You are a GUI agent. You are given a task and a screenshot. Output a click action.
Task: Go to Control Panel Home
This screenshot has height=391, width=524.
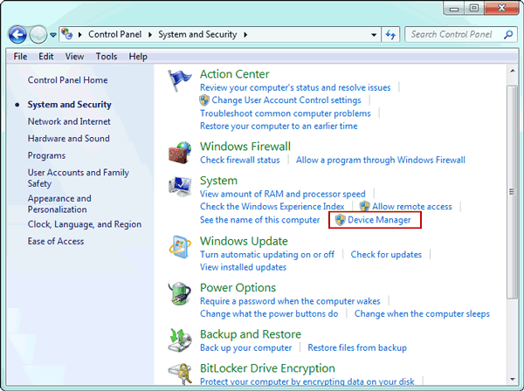67,80
